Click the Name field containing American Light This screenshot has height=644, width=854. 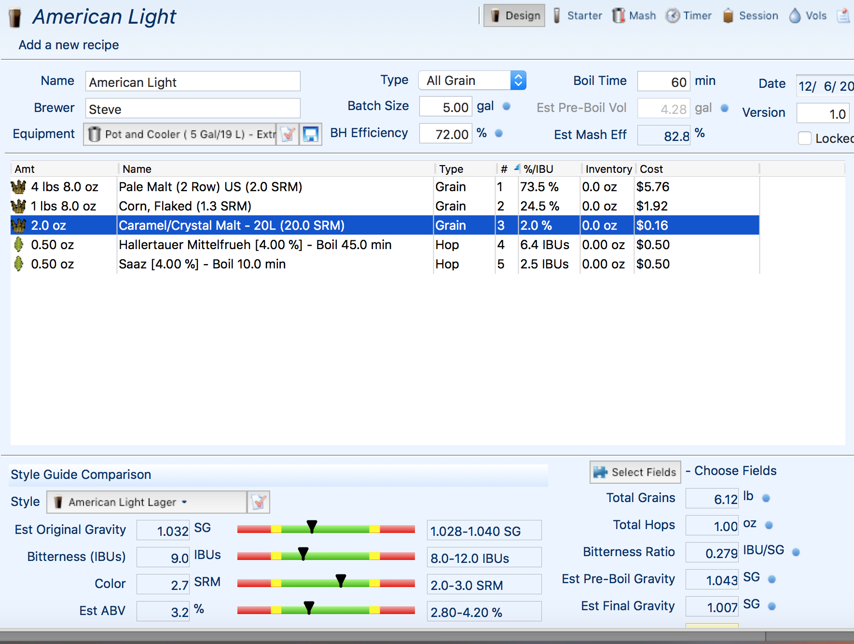coord(193,81)
